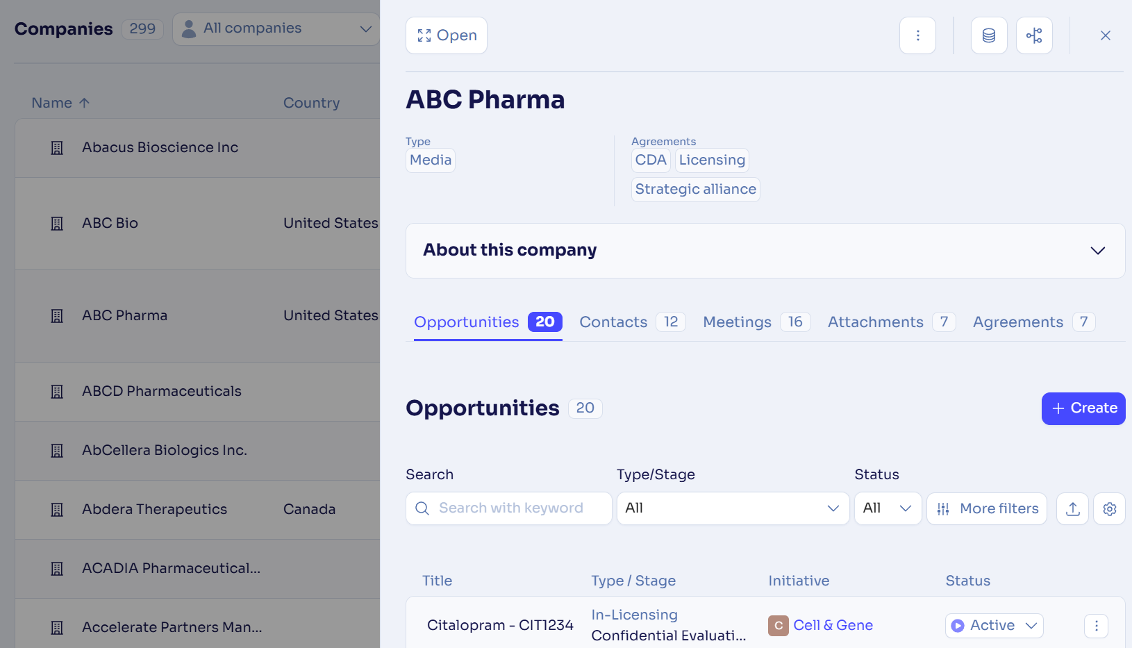
Task: Switch to the Contacts tab
Action: point(633,322)
